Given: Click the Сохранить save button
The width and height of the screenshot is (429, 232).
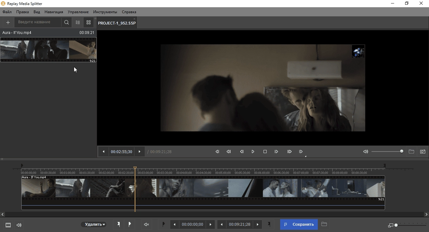Looking at the screenshot, I should point(299,224).
